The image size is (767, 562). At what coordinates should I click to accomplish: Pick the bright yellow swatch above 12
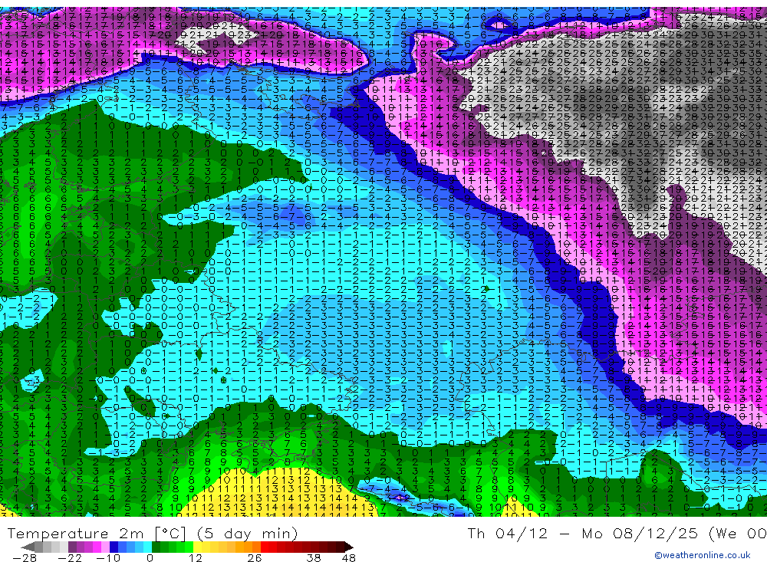point(198,547)
